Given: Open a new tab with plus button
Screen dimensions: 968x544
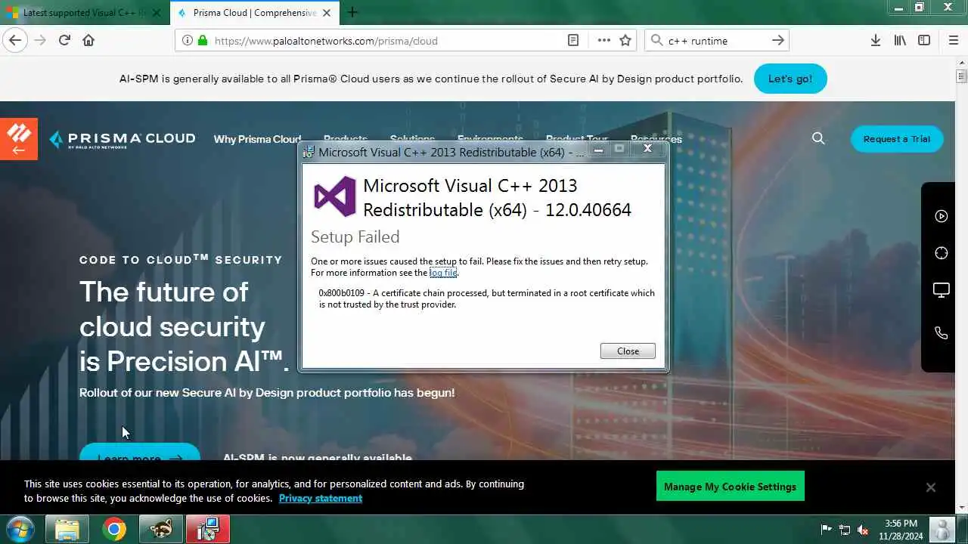Looking at the screenshot, I should pos(352,12).
